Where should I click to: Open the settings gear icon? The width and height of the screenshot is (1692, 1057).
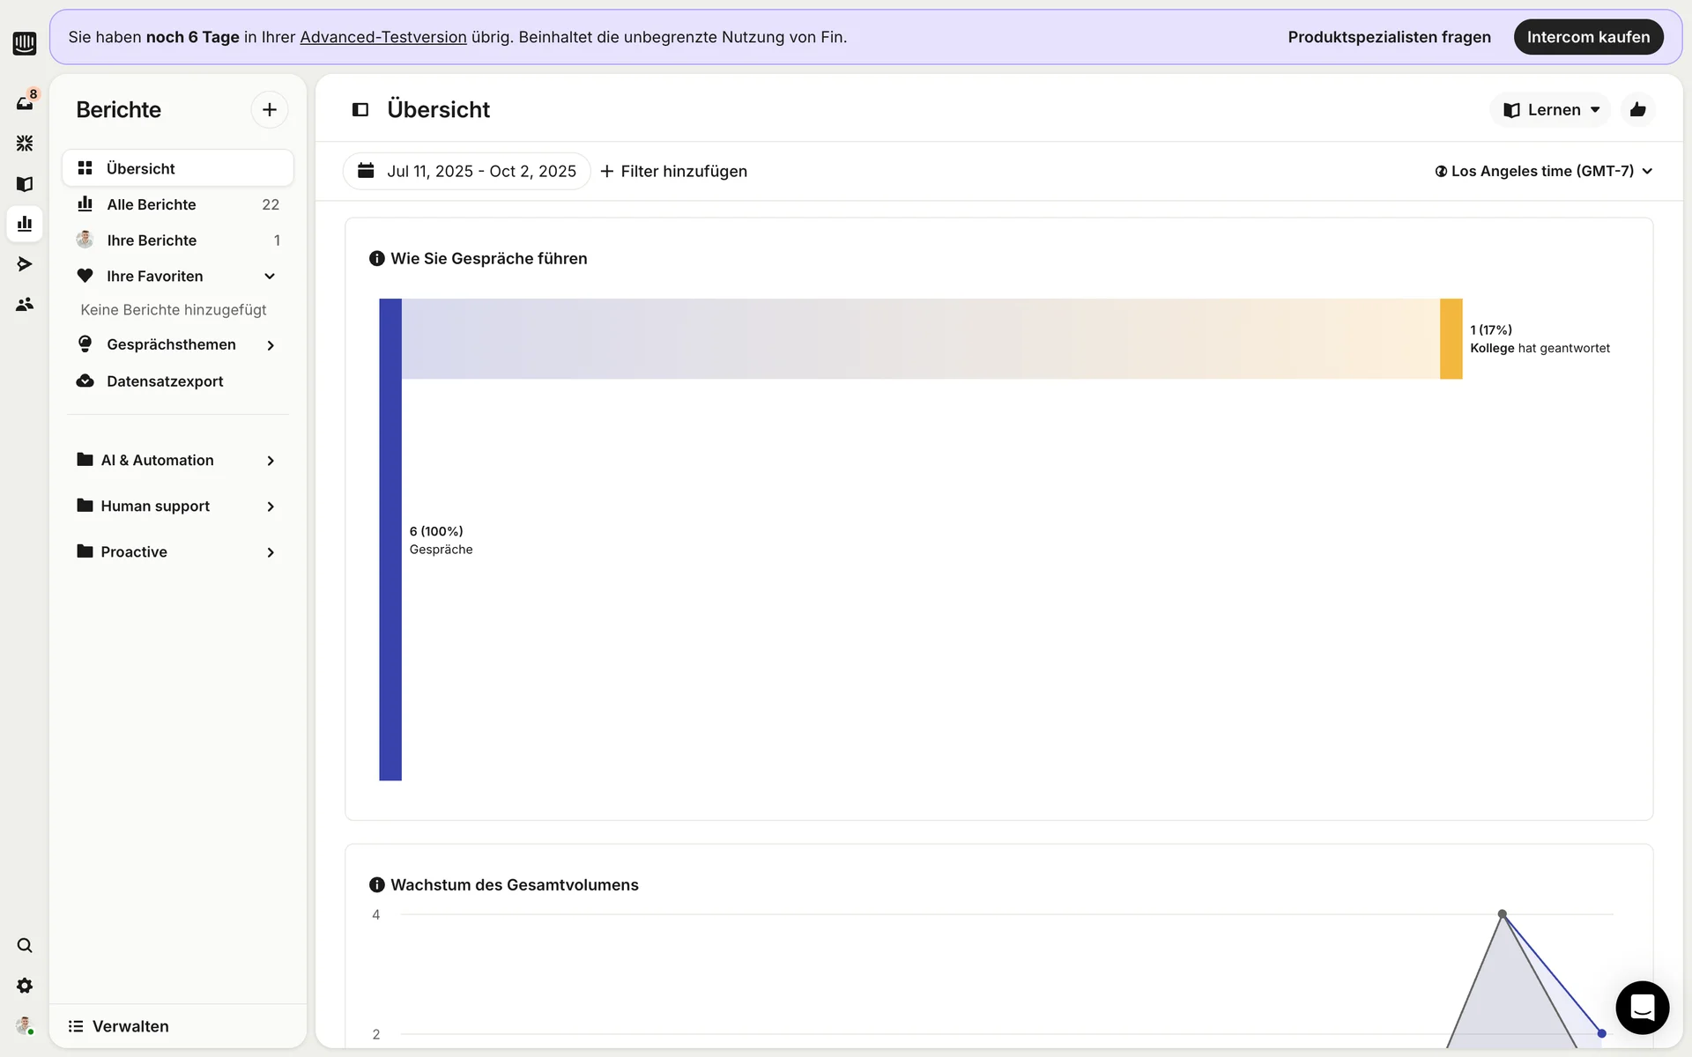coord(25,986)
